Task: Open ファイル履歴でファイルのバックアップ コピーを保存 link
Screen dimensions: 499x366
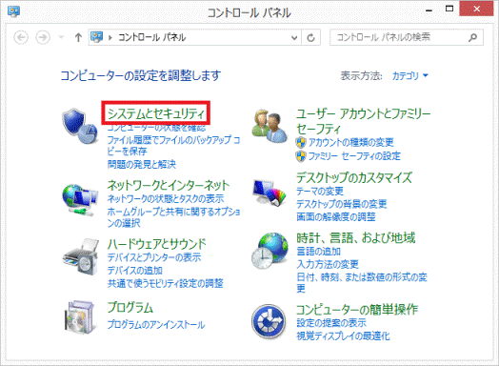Action: (173, 145)
